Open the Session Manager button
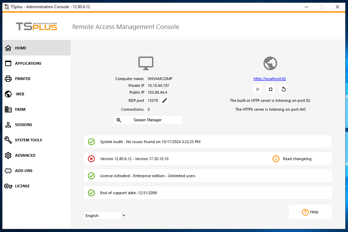The width and height of the screenshot is (348, 232). tap(148, 120)
